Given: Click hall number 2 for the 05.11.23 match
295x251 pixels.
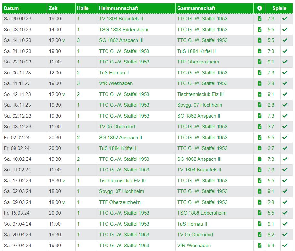Looking at the screenshot, I should click(x=78, y=73).
